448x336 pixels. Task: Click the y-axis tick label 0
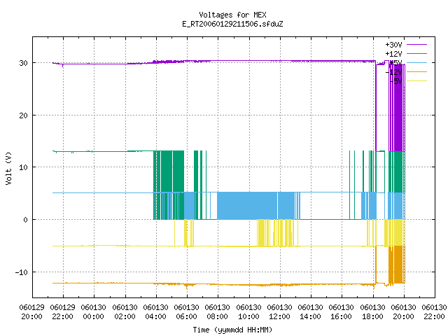(x=26, y=220)
